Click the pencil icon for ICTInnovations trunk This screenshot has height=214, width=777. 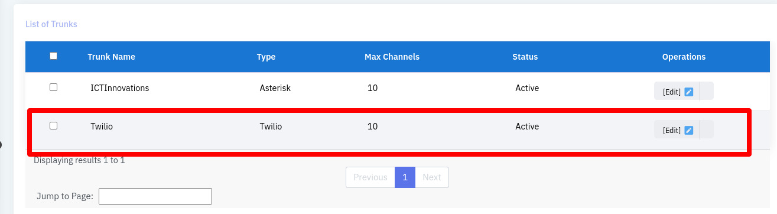point(688,92)
